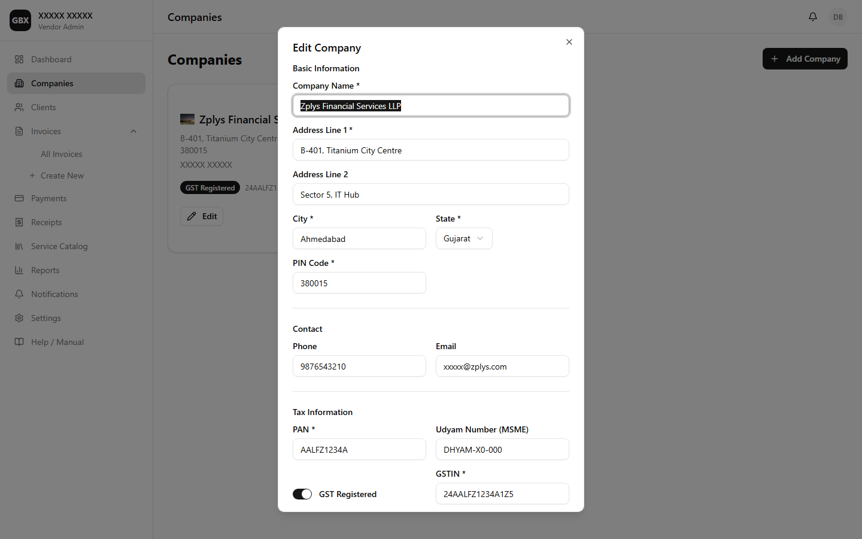
Task: Collapse the Invoices submenu chevron
Action: (x=133, y=131)
